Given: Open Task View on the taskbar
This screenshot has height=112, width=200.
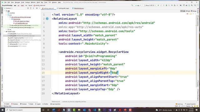Looking at the screenshot, I should pos(48,110).
